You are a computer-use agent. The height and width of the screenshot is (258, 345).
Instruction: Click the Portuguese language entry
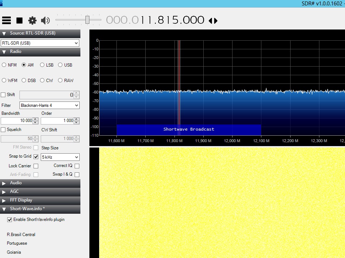pos(17,243)
